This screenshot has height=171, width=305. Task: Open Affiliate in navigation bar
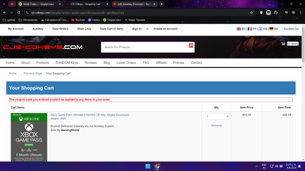click(161, 63)
